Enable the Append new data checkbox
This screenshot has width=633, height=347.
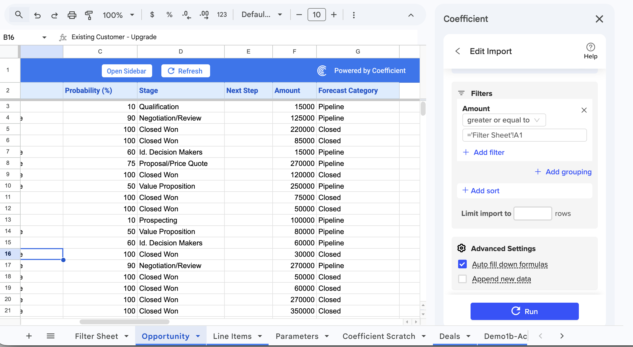462,279
